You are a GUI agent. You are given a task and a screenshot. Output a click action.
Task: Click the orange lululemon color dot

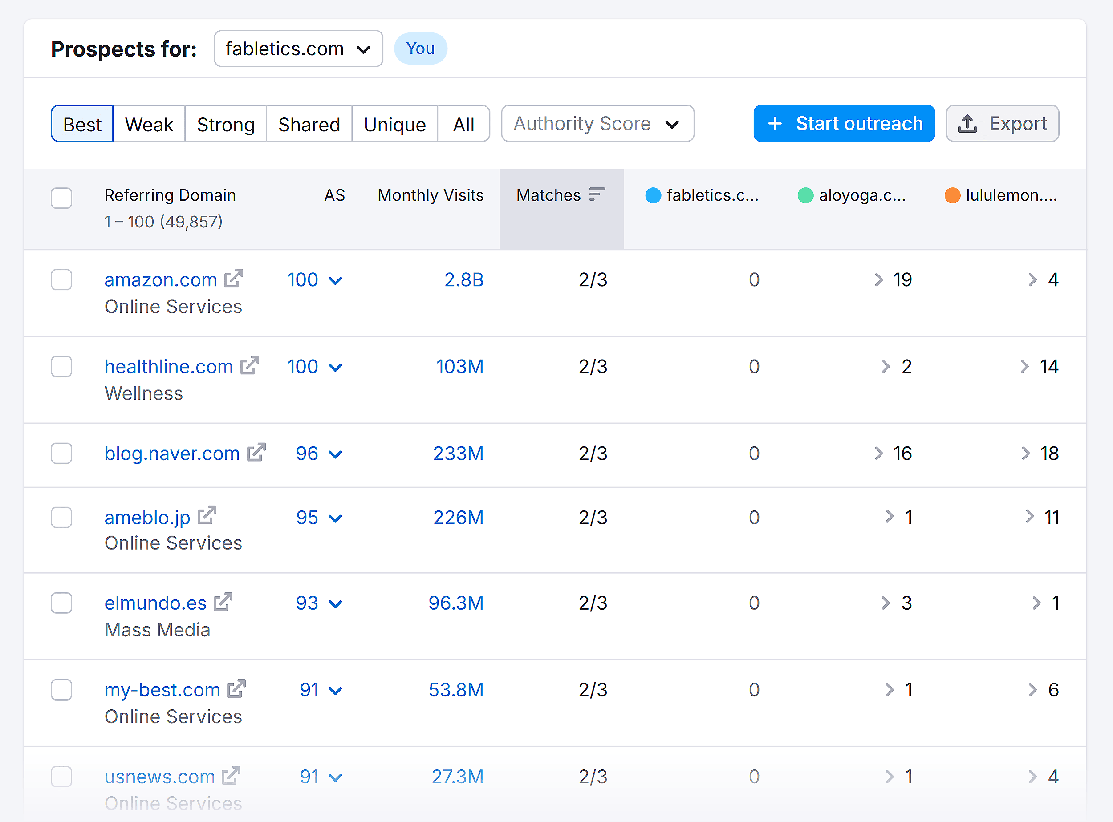pyautogui.click(x=952, y=195)
